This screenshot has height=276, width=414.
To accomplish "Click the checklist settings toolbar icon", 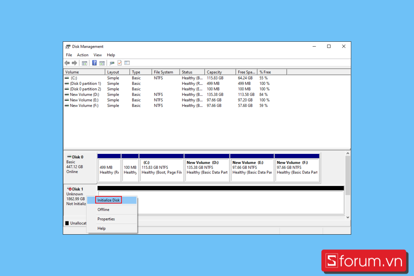I will click(127, 63).
